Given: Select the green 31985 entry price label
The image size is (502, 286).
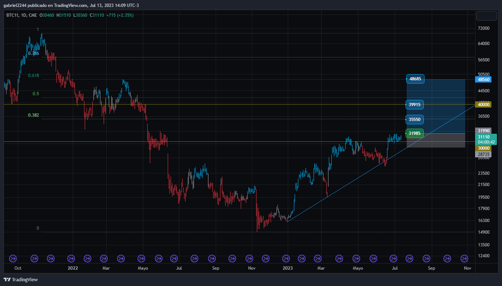Looking at the screenshot, I should click(x=415, y=133).
